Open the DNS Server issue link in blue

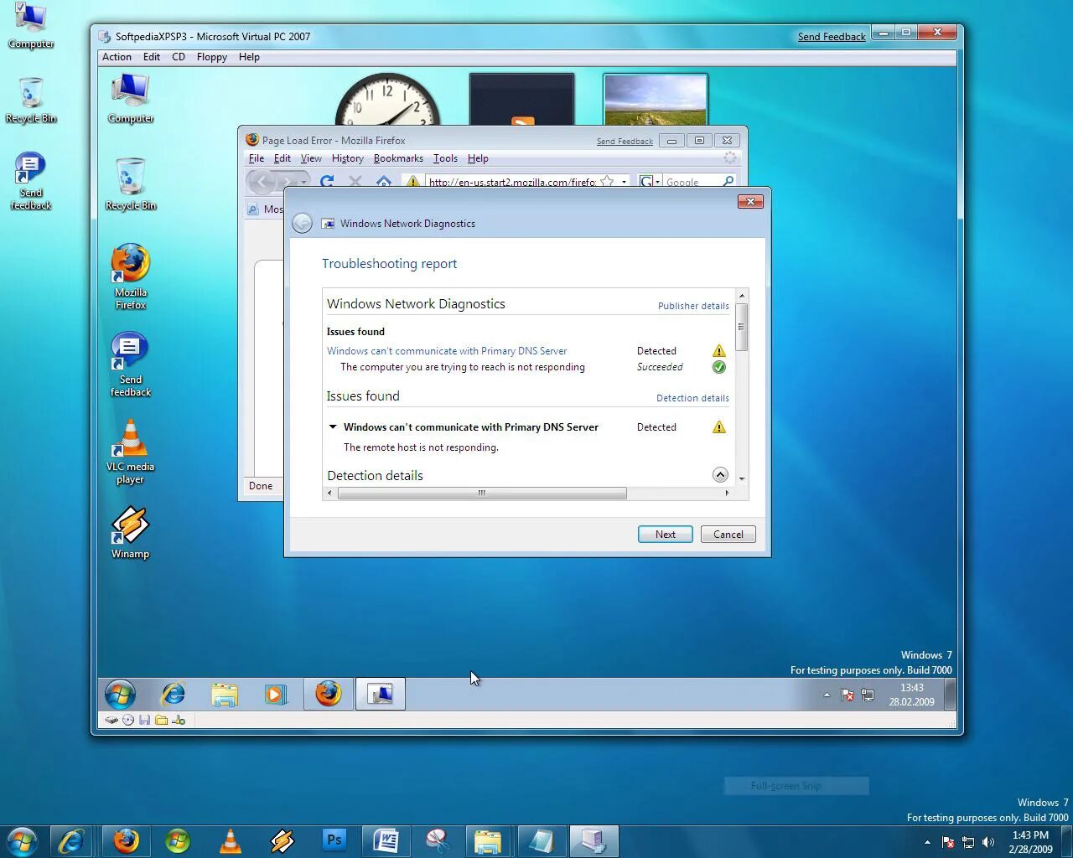pyautogui.click(x=447, y=351)
